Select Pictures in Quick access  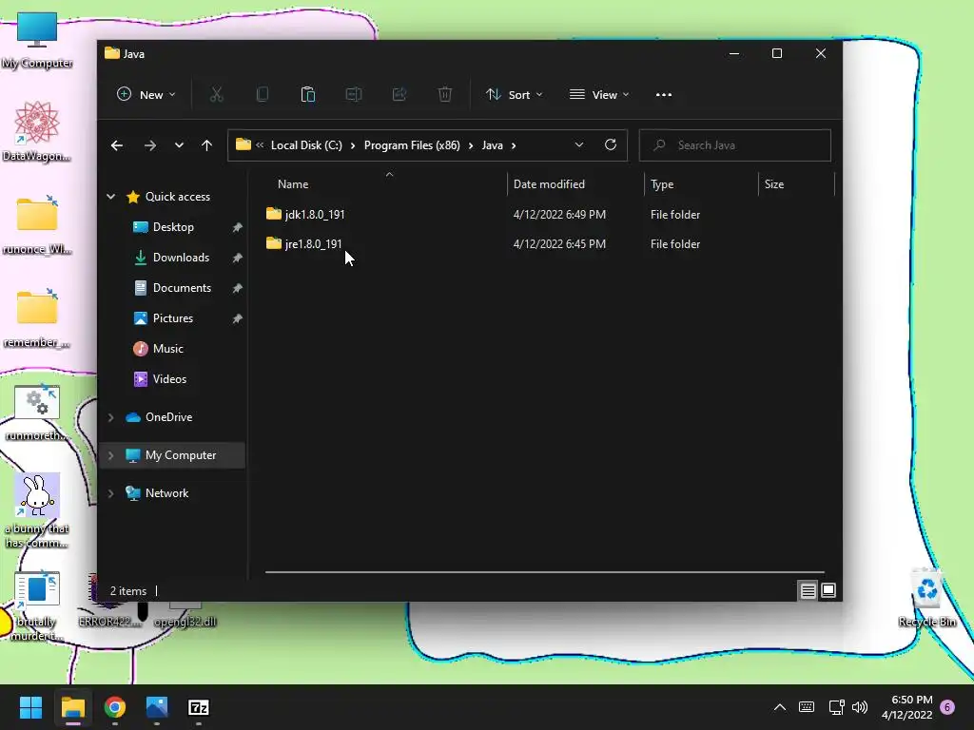coord(173,317)
